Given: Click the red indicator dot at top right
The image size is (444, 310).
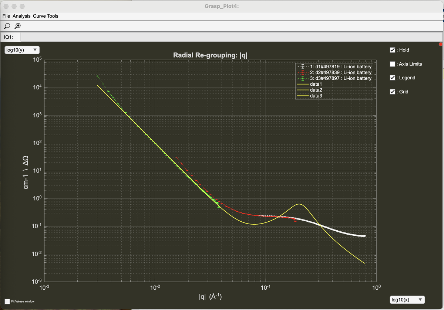Looking at the screenshot, I should [x=440, y=44].
